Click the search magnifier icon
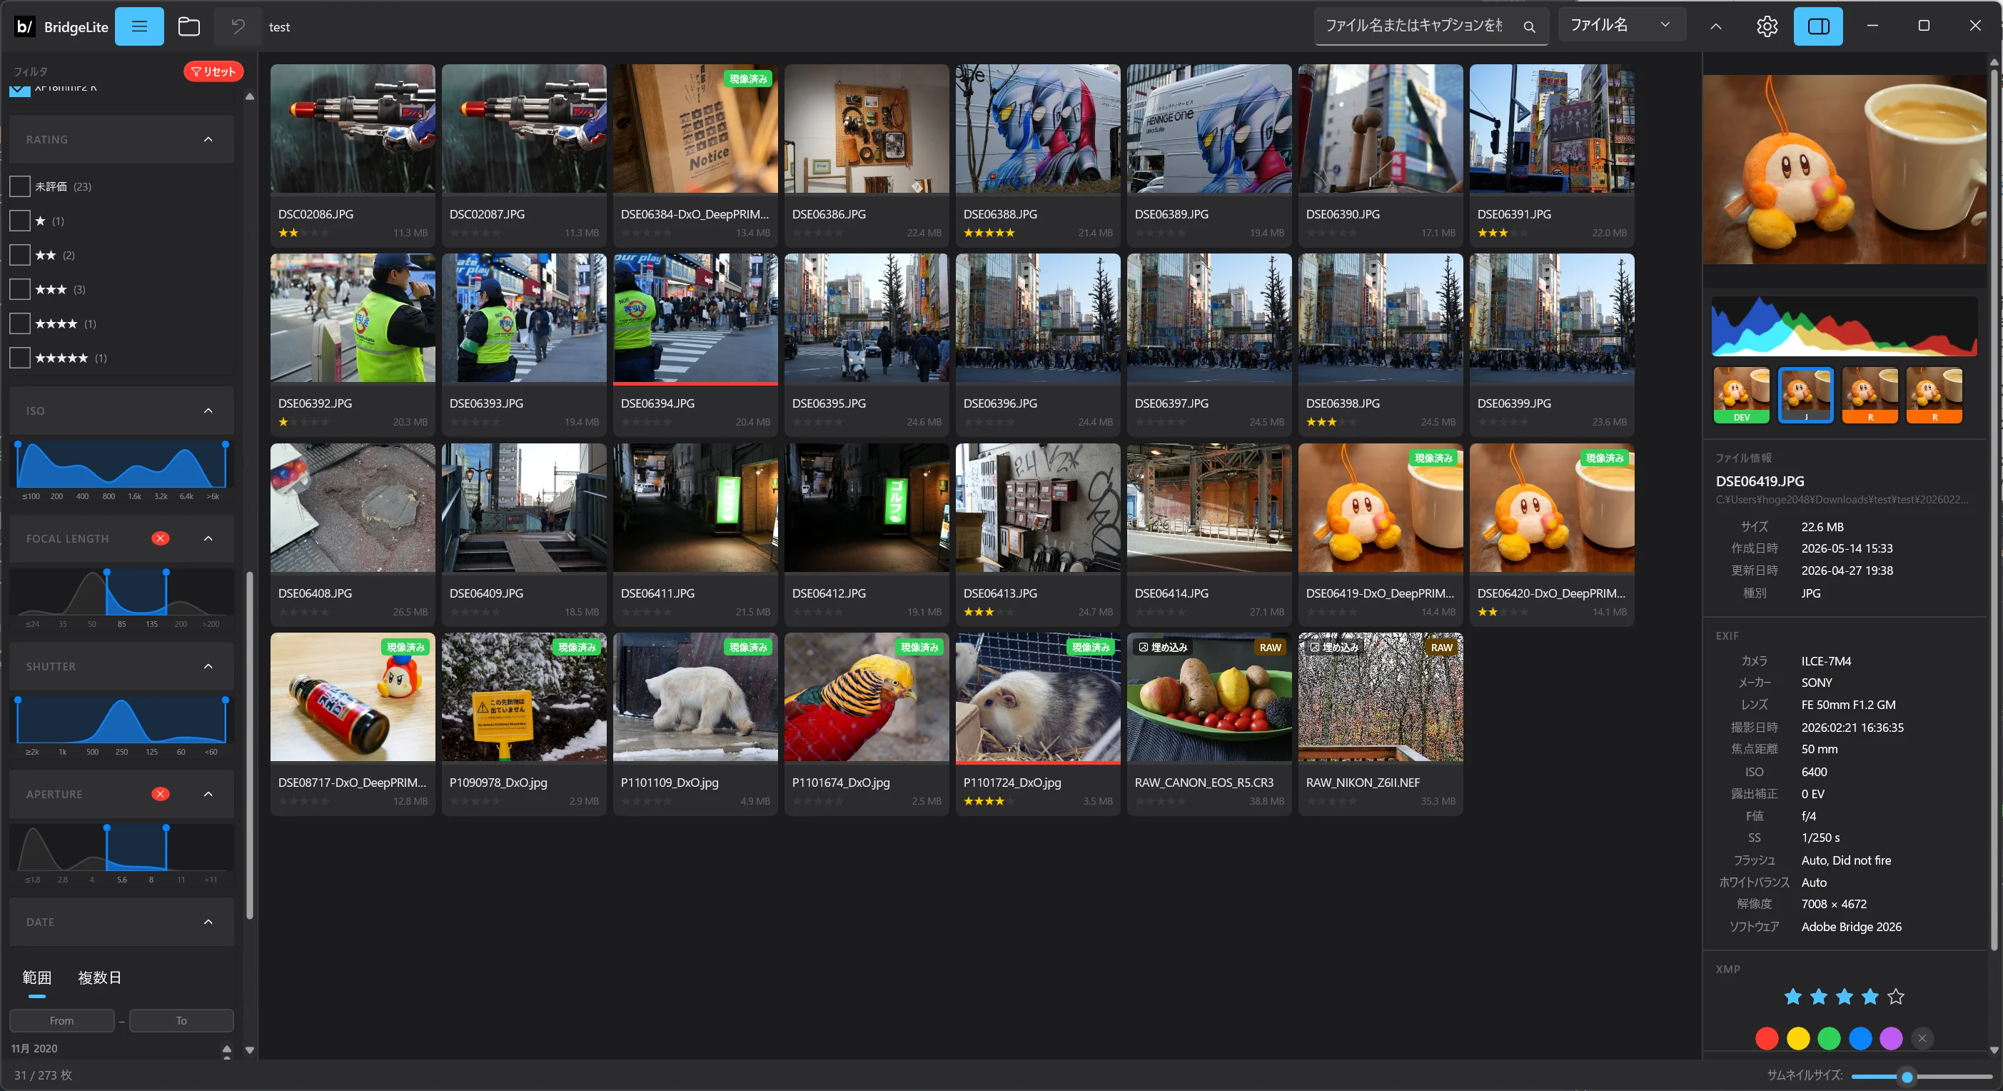Viewport: 2003px width, 1091px height. [x=1529, y=26]
